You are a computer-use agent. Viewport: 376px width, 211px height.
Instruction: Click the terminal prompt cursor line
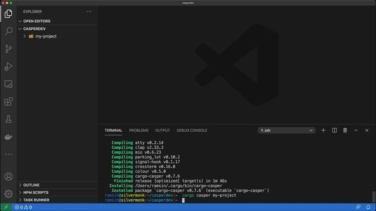[145, 200]
